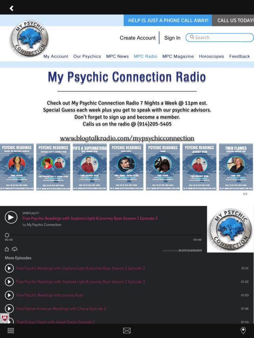Open Free Native American Readings Chana Episode 2 title

61,308
